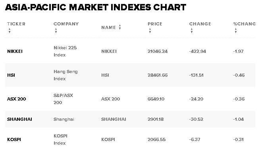
Task: Select the S&P/ASX 200 company cell
Action: tap(63, 99)
